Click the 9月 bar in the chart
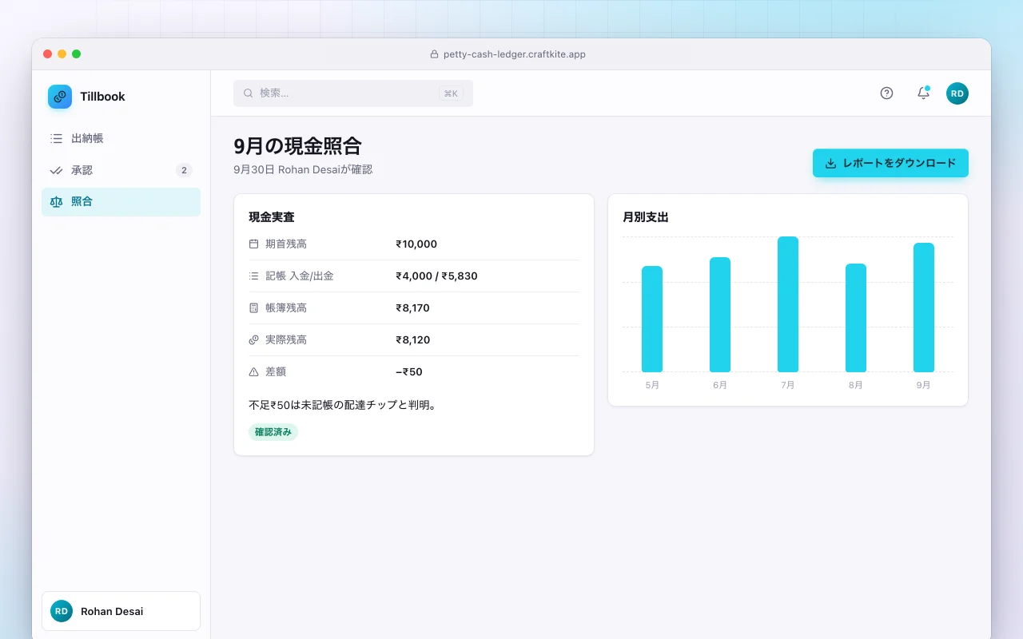Viewport: 1023px width, 639px height. pyautogui.click(x=924, y=308)
